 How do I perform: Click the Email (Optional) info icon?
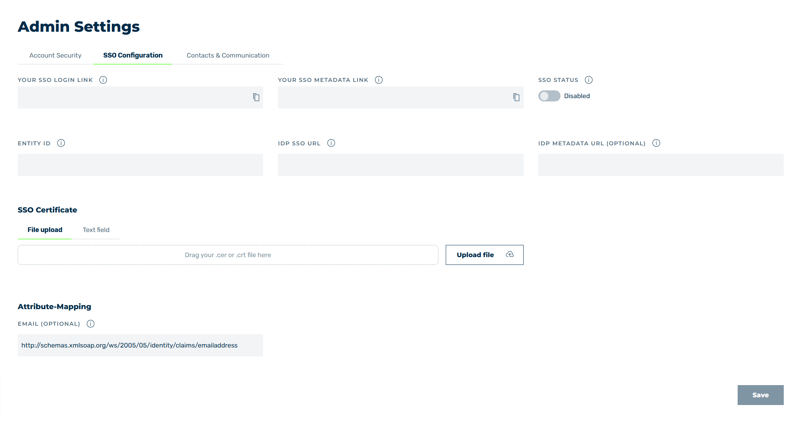[91, 324]
